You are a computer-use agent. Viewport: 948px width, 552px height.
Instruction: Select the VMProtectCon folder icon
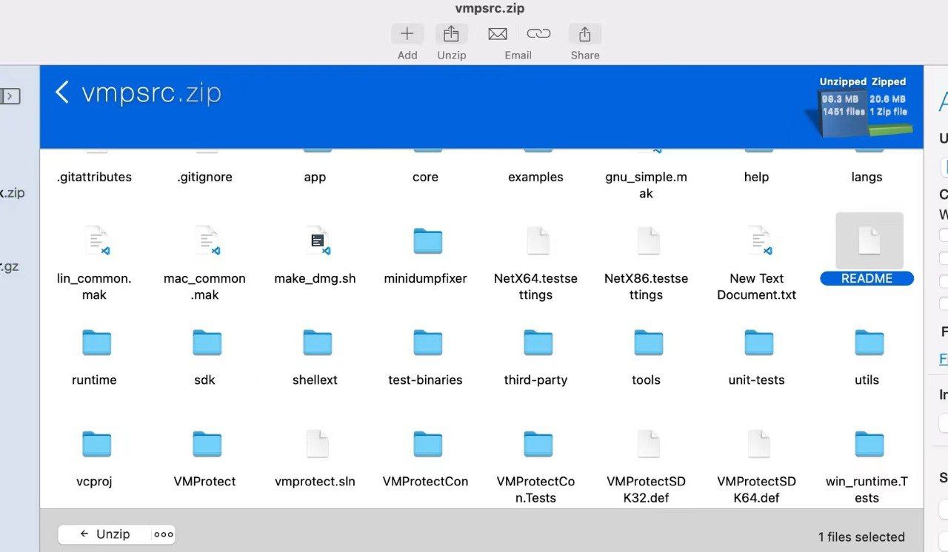click(427, 444)
